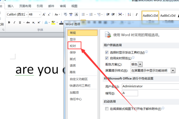179x119 pixels.
Task: Grow font size with the enlarge A icon
Action: [44, 15]
